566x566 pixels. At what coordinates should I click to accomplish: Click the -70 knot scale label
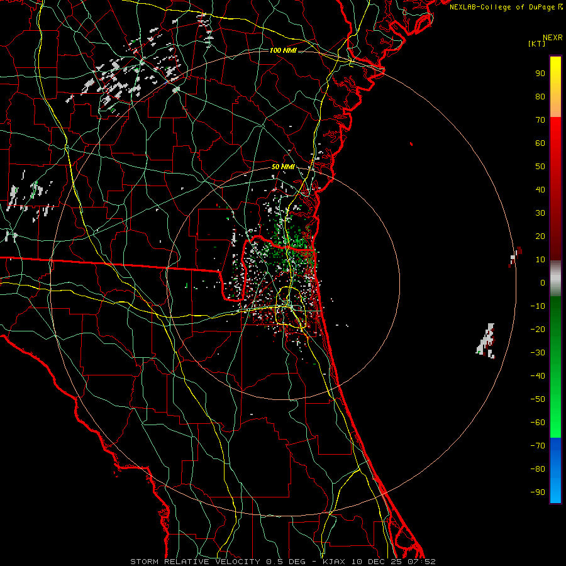tap(538, 446)
